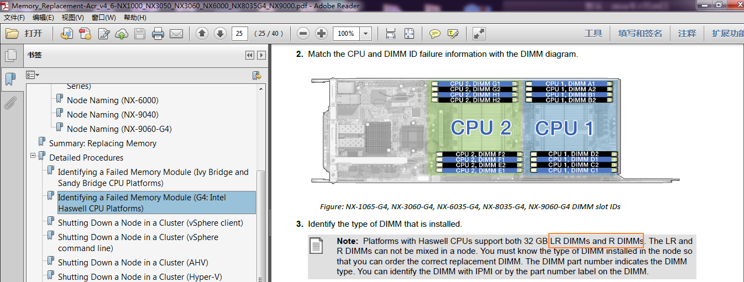The image size is (744, 282).
Task: Click the 100% zoom level field
Action: click(346, 34)
